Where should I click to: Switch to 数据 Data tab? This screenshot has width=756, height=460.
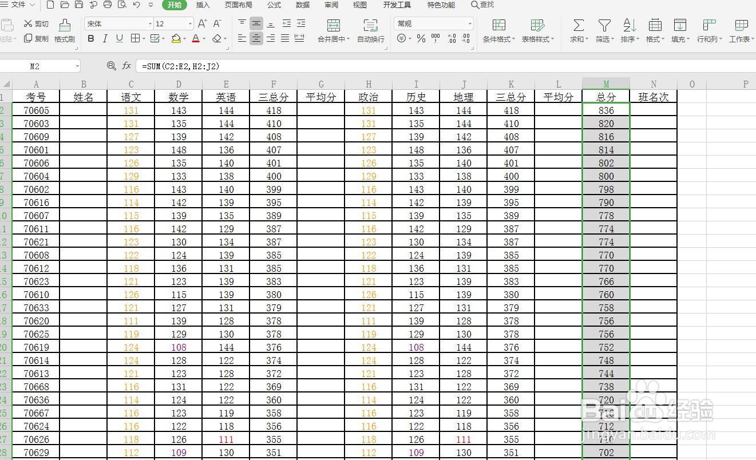(303, 5)
